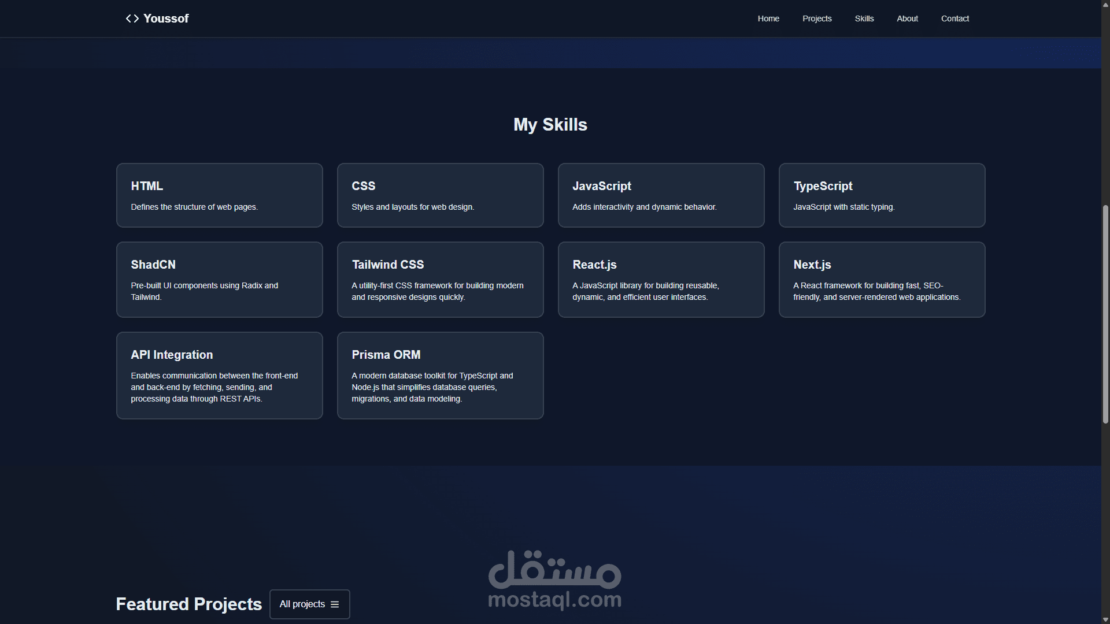1110x624 pixels.
Task: Click the TypeScript skill card
Action: coord(882,195)
